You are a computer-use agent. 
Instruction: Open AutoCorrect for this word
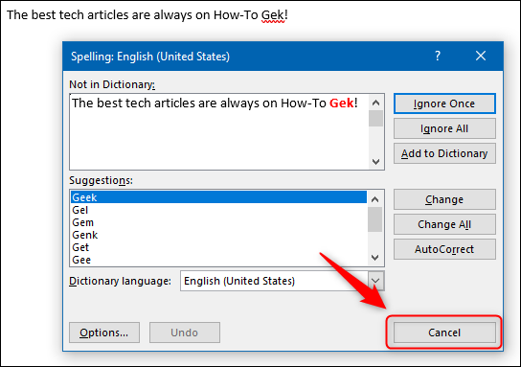[444, 249]
